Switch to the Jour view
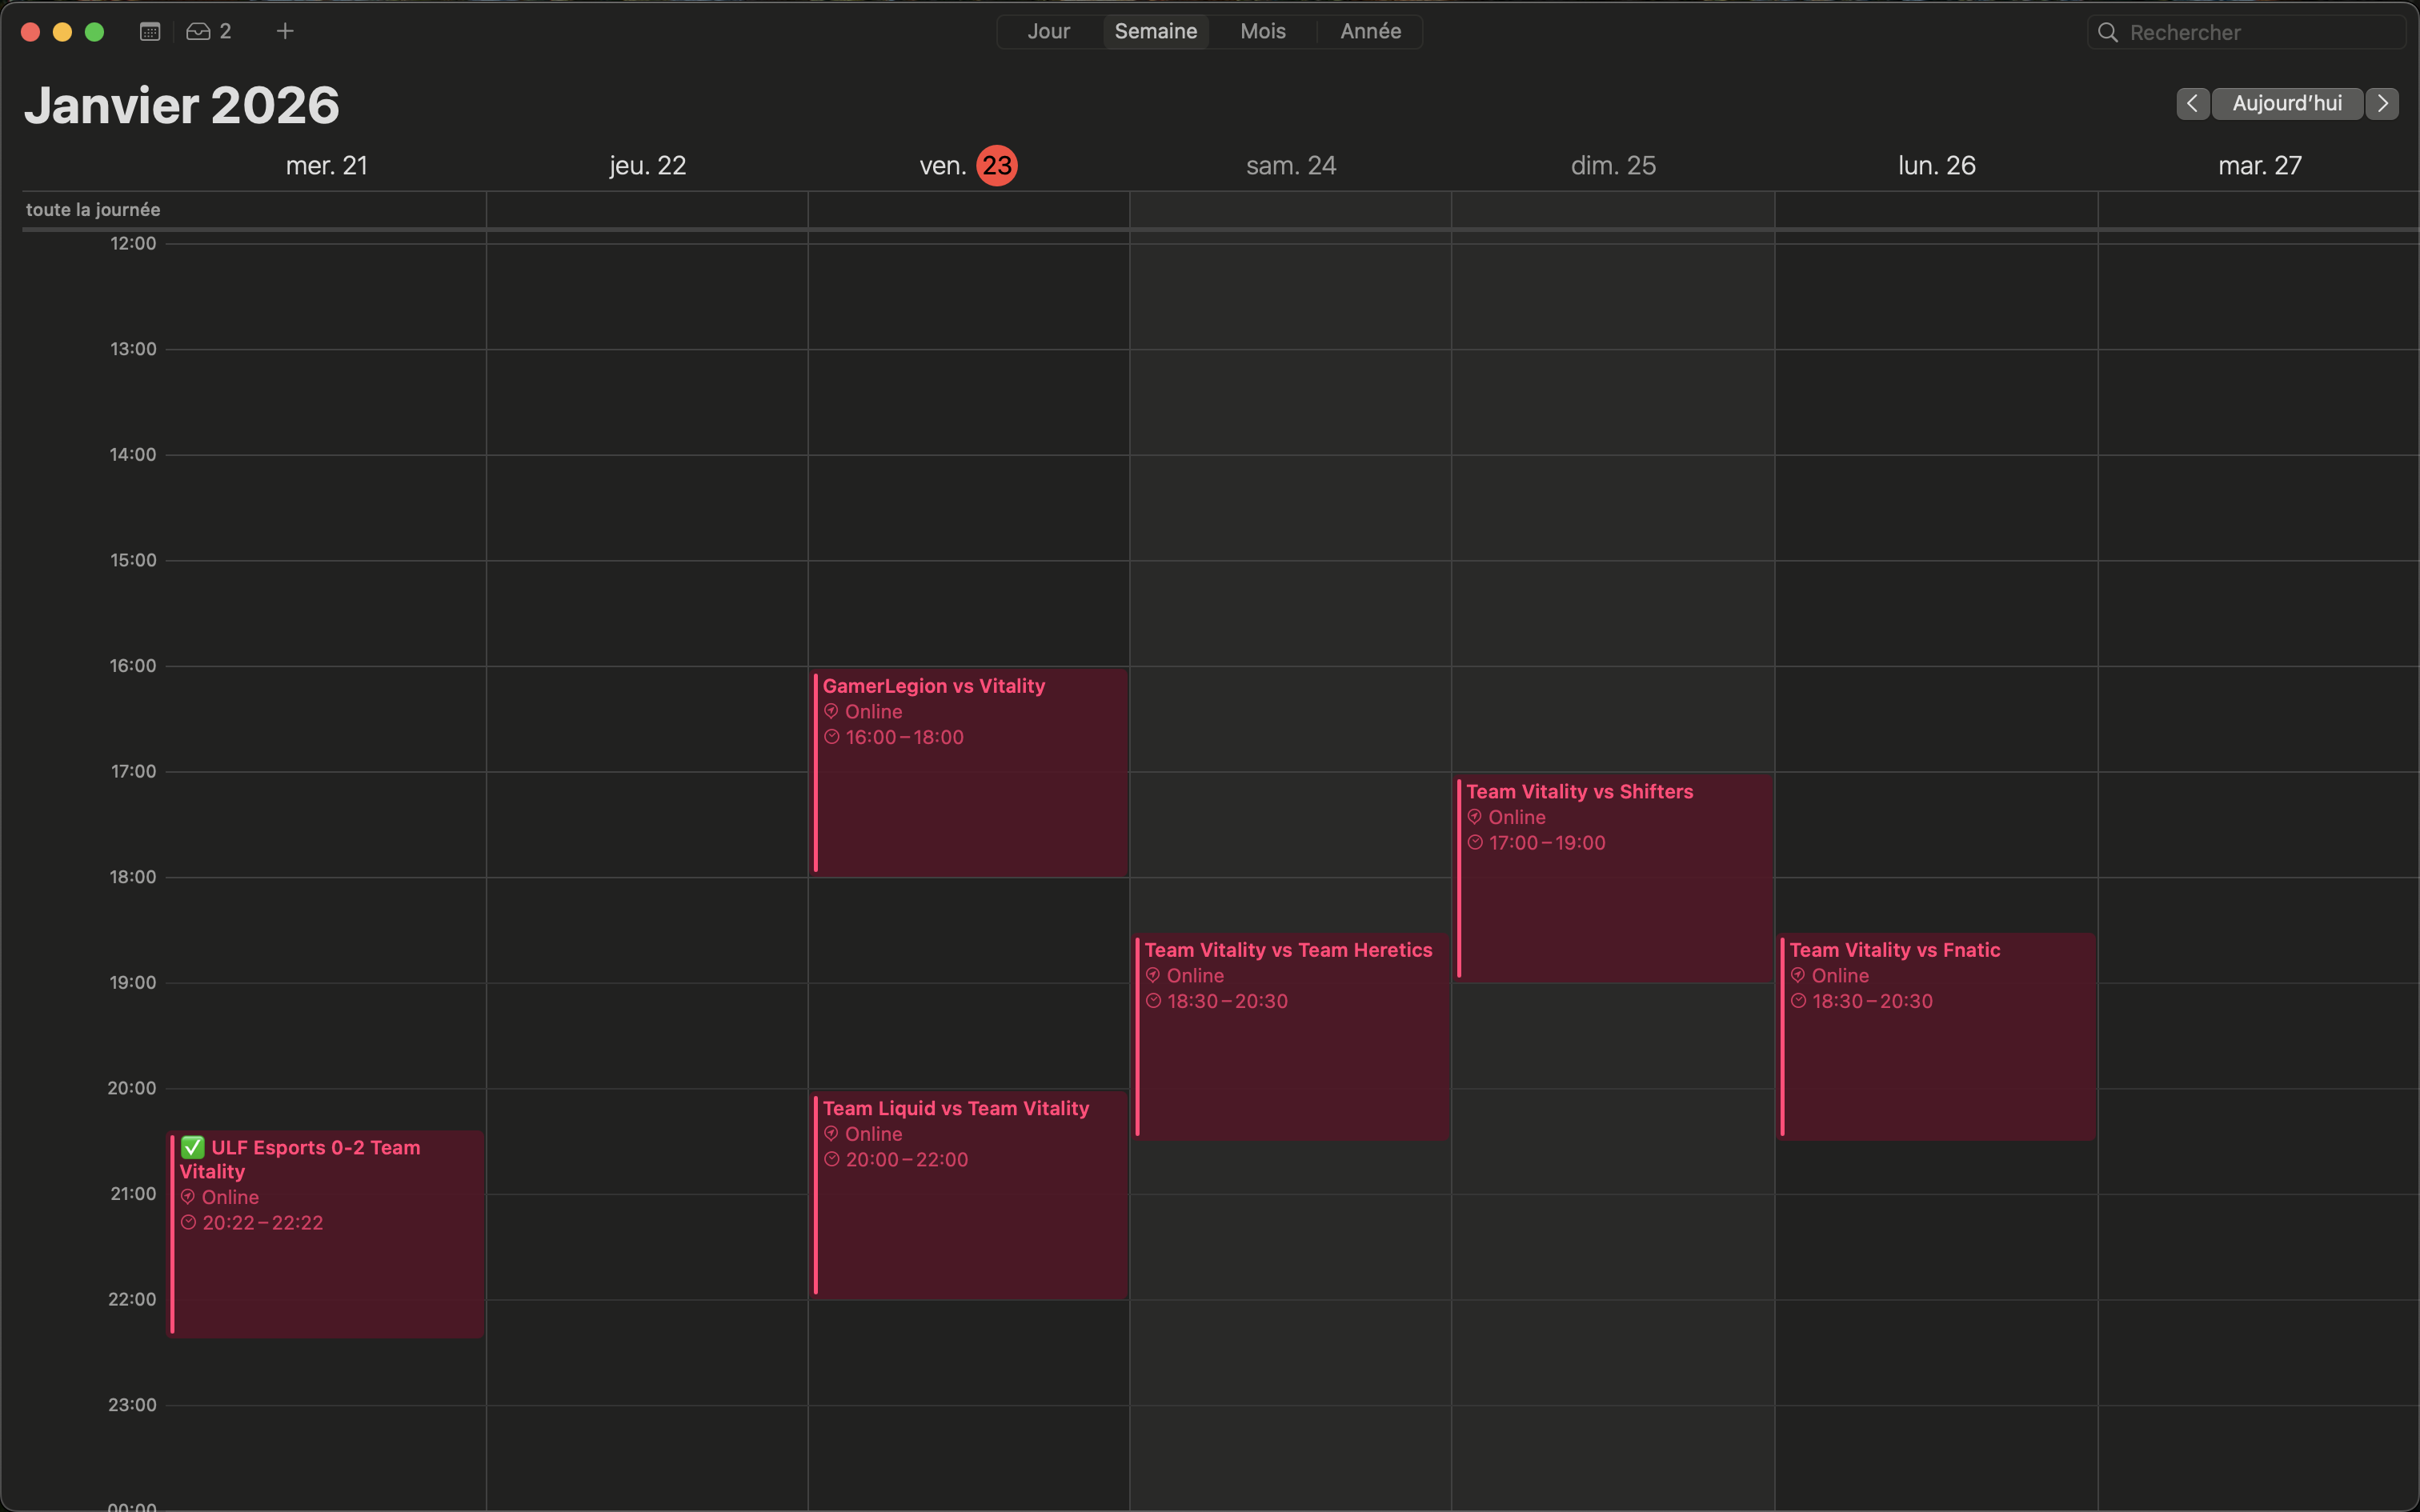 coord(1049,31)
